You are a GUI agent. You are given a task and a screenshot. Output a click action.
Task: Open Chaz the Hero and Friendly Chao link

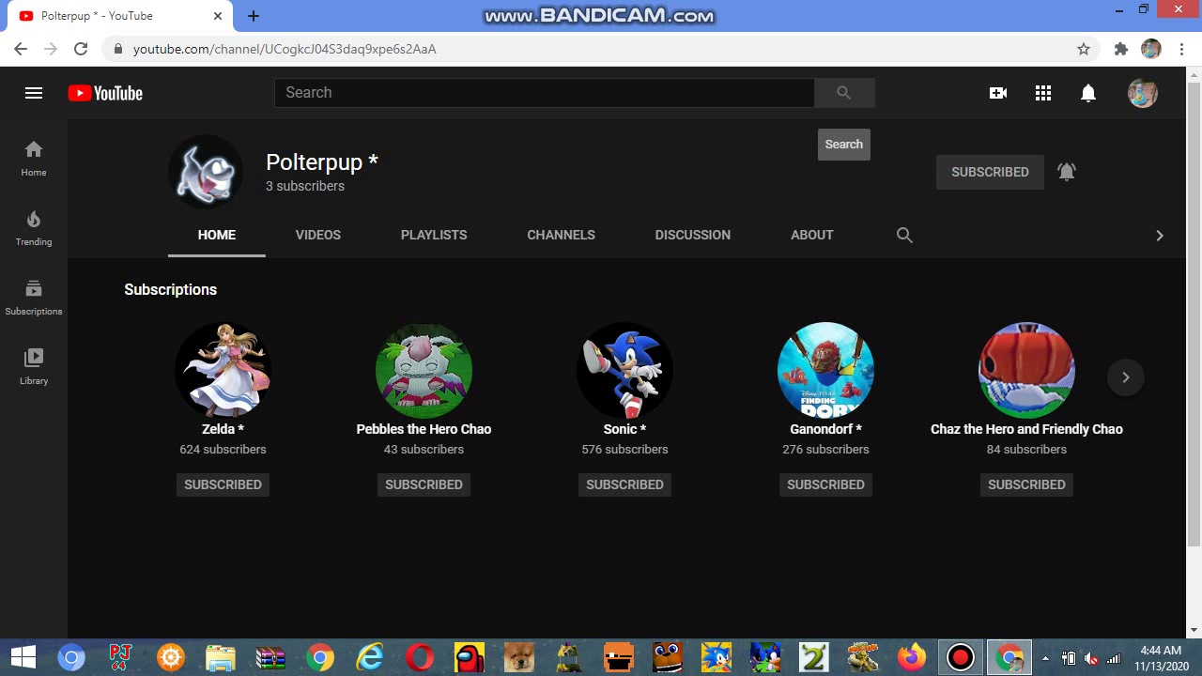(x=1026, y=429)
